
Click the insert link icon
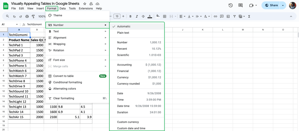pyautogui.click(x=215, y=16)
